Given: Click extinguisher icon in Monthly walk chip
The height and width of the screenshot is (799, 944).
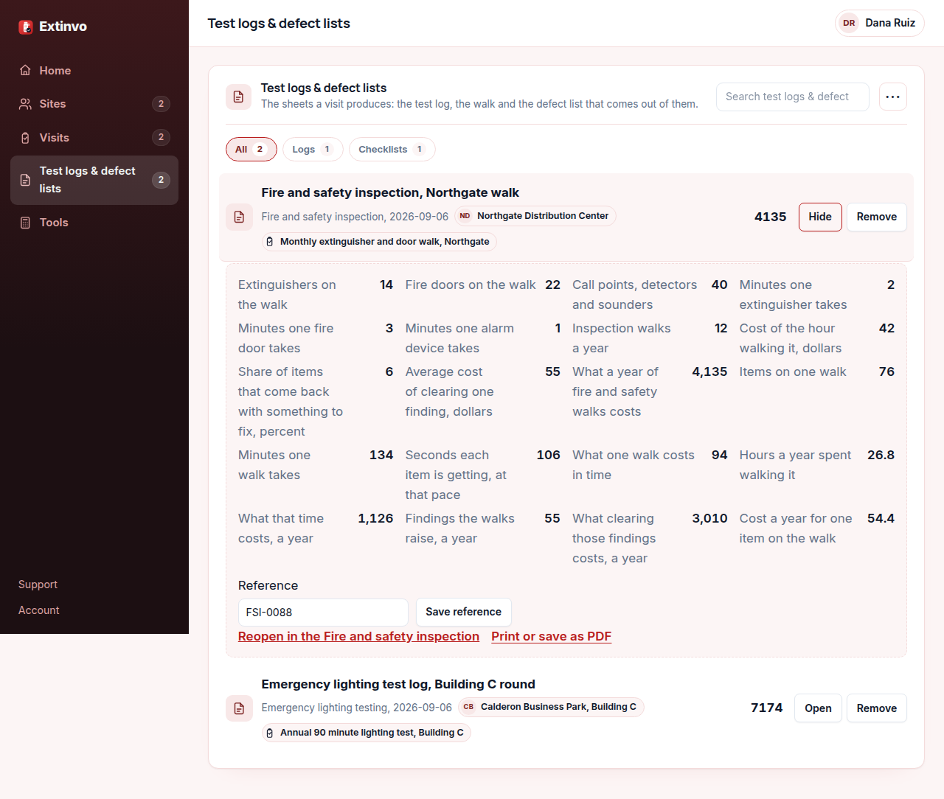Looking at the screenshot, I should click(270, 242).
